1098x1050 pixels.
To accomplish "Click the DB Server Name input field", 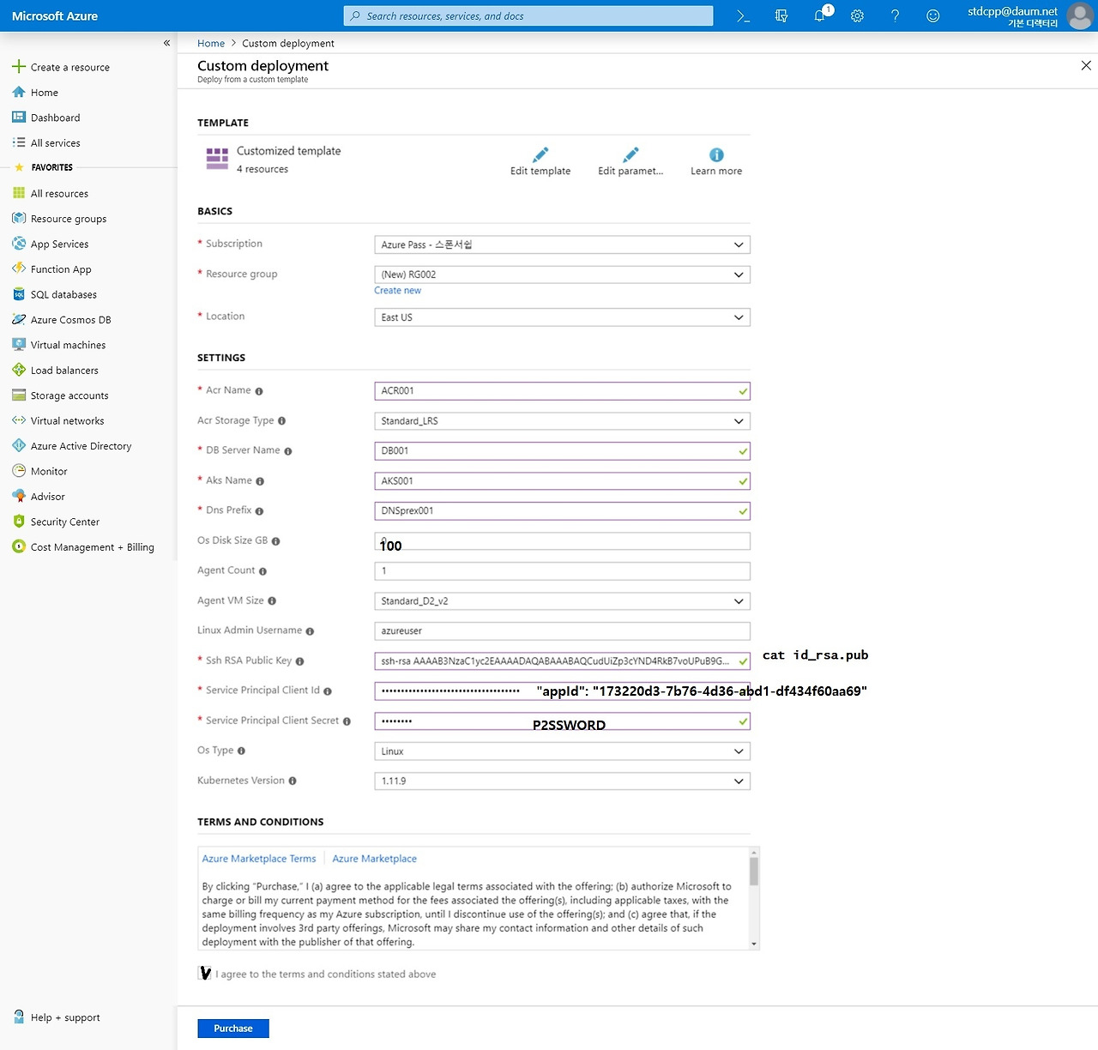I will tap(562, 451).
